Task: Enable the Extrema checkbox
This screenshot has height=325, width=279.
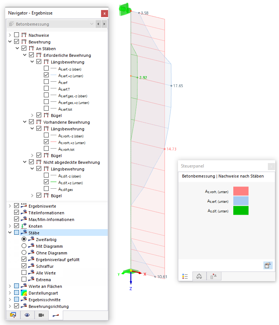Action: pos(24,279)
